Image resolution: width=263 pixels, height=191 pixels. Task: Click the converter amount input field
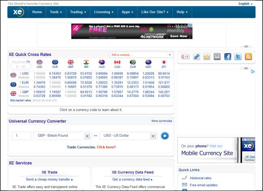21,136
